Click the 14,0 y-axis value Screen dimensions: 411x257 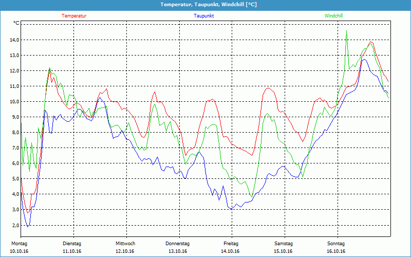[x=15, y=40]
